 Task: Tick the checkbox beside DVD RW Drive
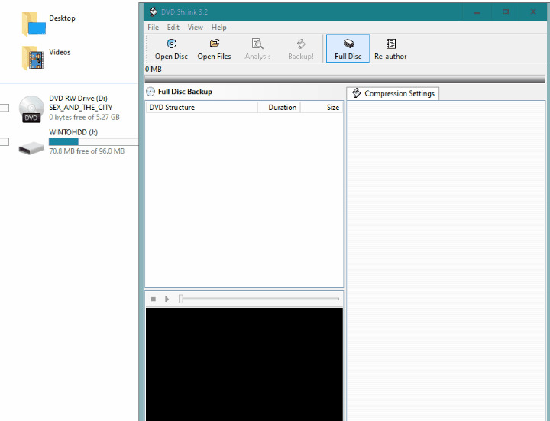point(5,108)
